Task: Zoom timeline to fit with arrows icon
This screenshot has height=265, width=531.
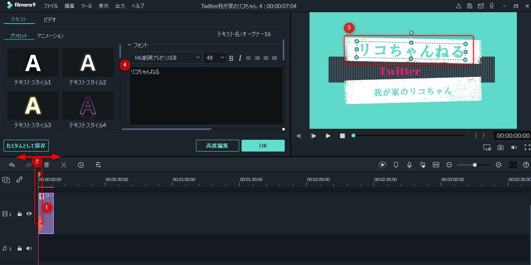Action: (436, 165)
